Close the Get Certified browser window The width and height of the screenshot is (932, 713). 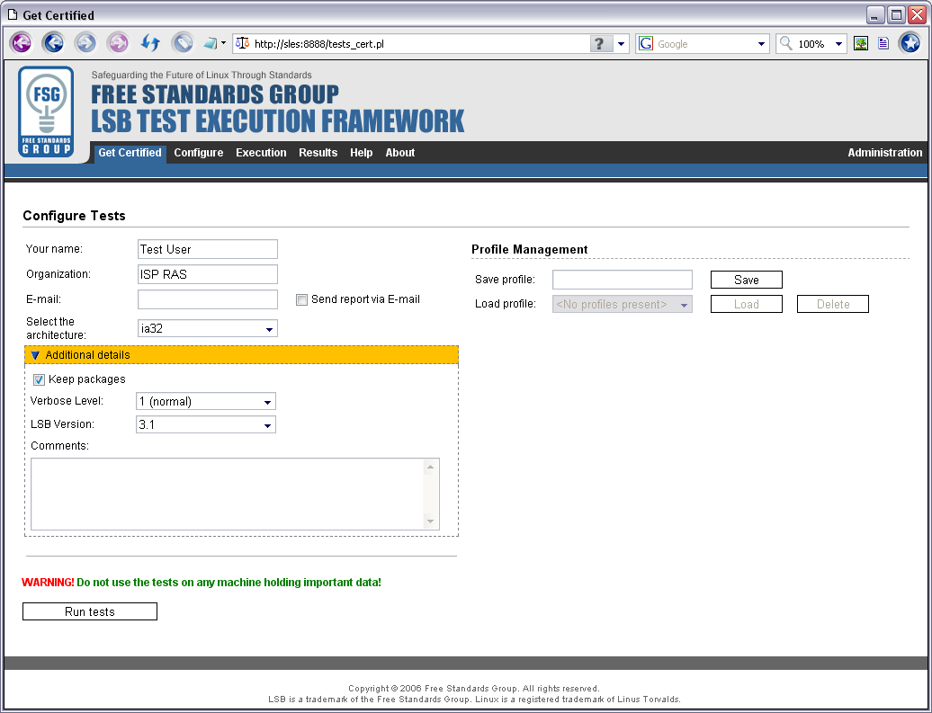coord(917,14)
